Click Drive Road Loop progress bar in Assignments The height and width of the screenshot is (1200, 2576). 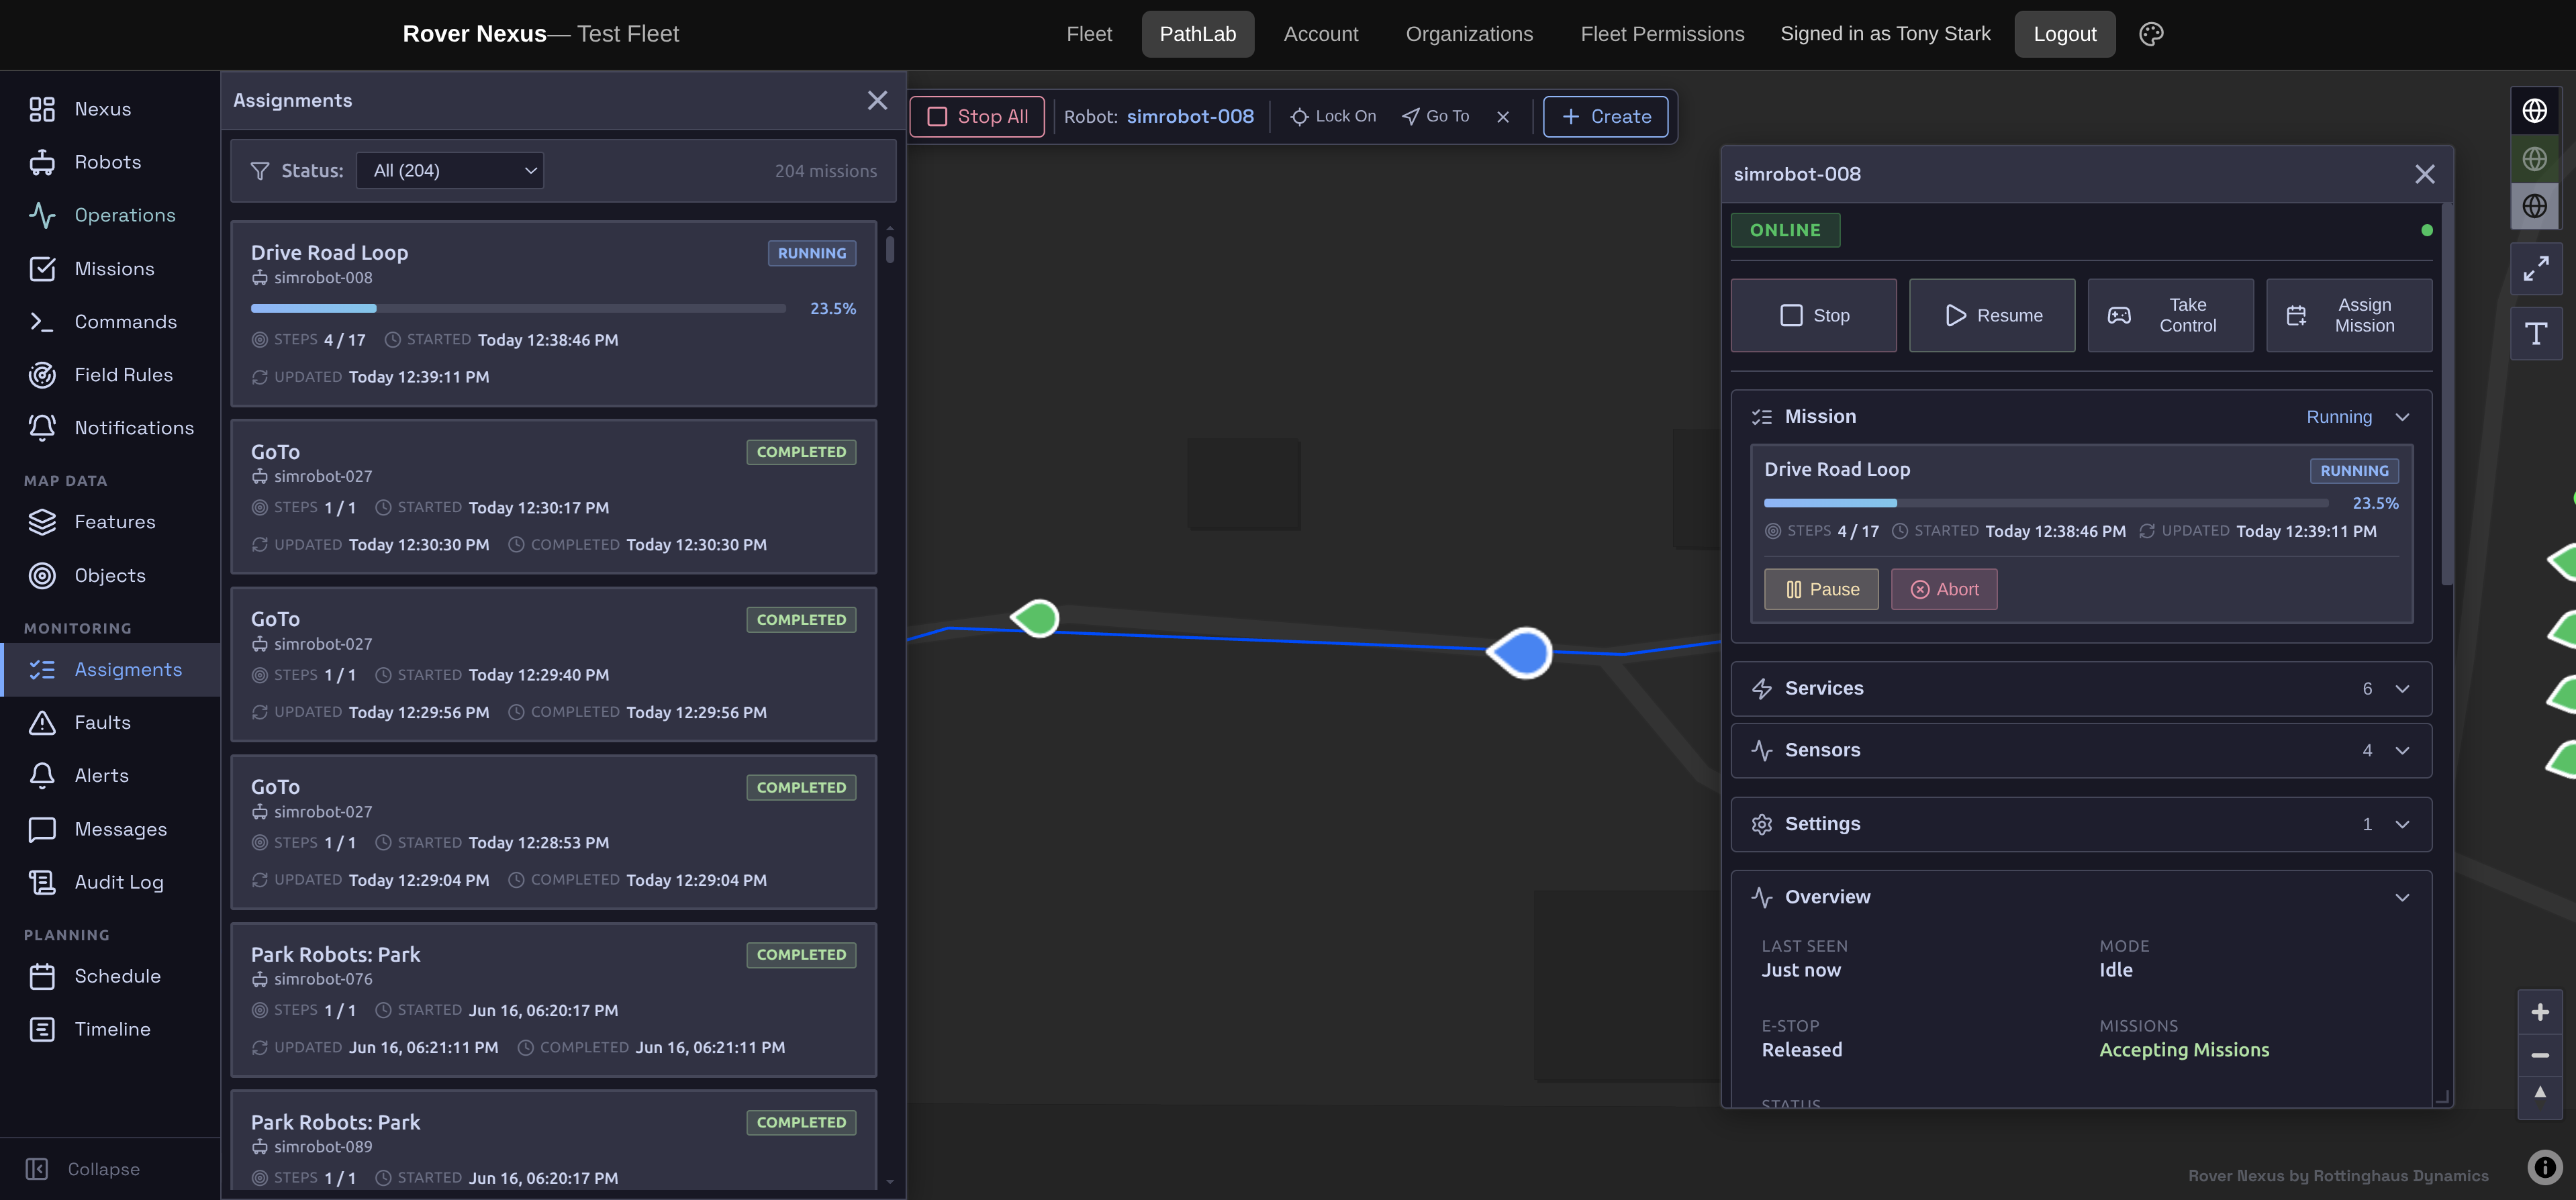pos(518,309)
